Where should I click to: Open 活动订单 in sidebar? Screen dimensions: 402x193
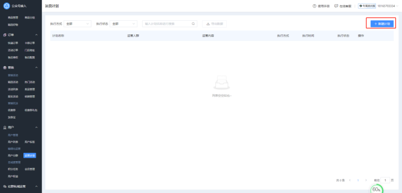click(x=13, y=50)
